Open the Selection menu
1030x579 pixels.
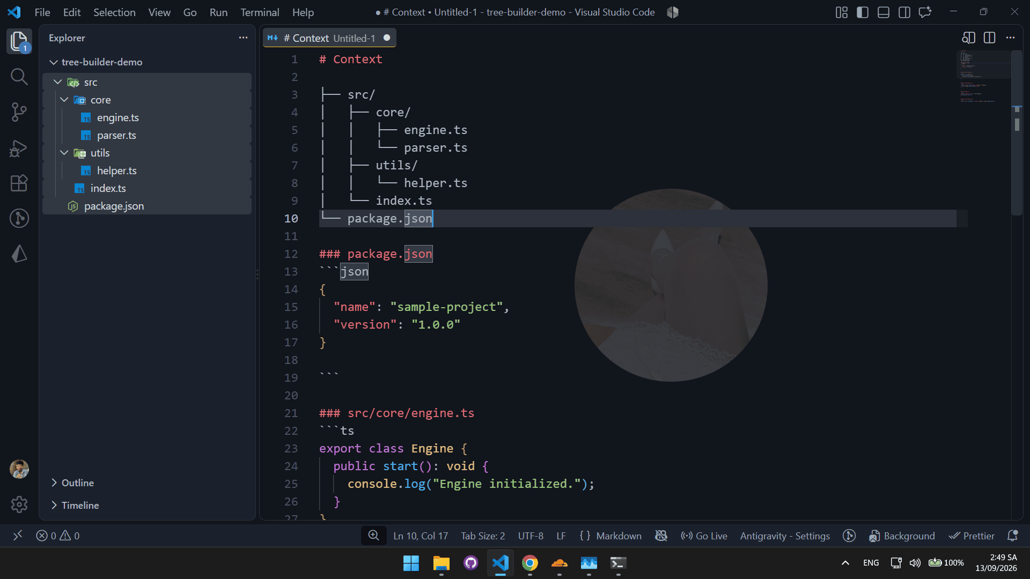click(x=114, y=12)
